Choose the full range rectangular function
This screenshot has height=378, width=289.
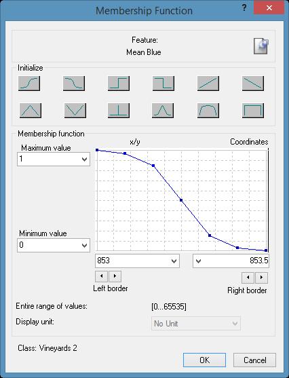pyautogui.click(x=253, y=111)
